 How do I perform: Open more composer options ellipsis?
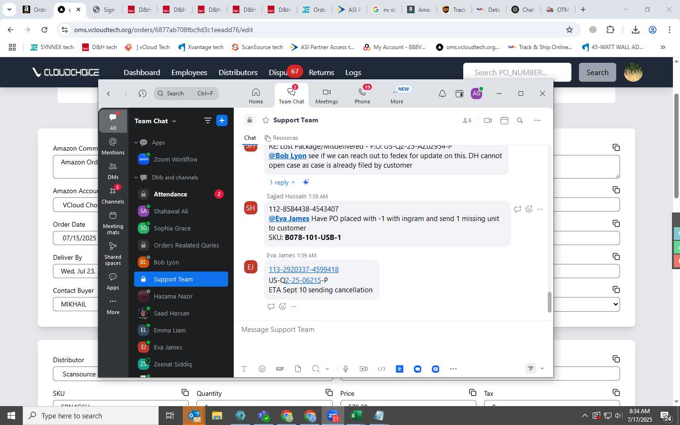click(453, 369)
